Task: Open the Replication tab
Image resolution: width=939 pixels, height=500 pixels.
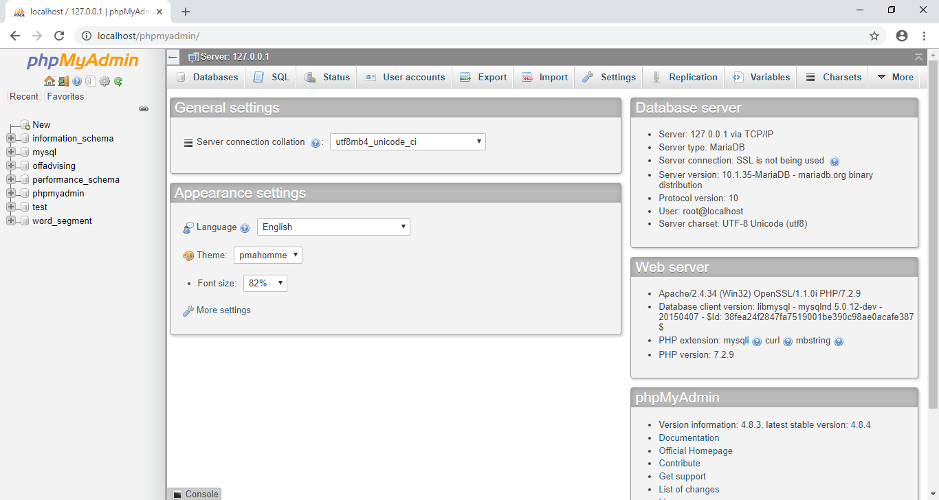Action: coord(684,77)
